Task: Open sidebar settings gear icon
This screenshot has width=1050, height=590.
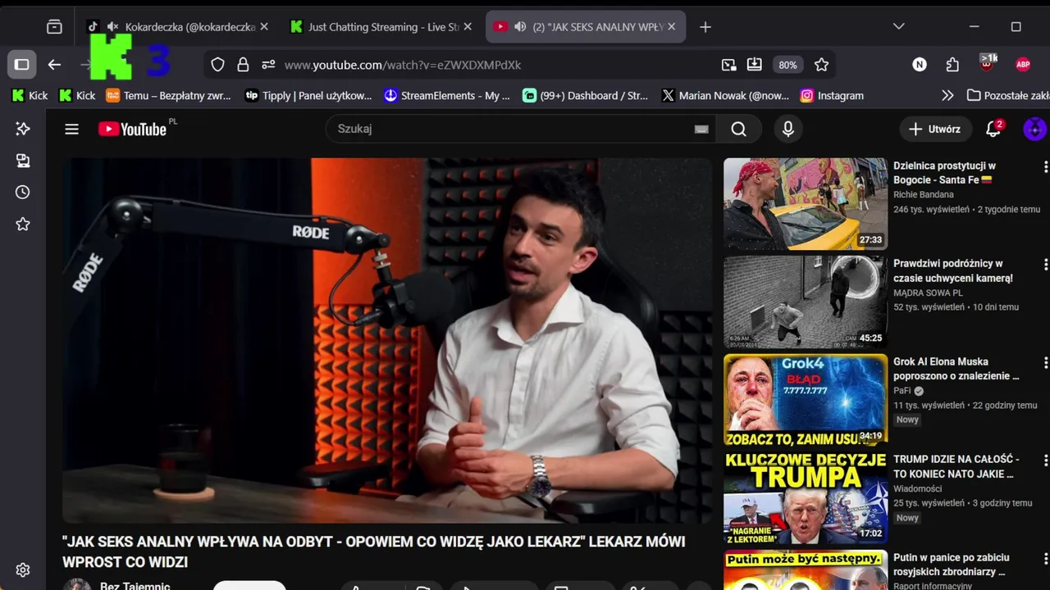Action: click(22, 570)
